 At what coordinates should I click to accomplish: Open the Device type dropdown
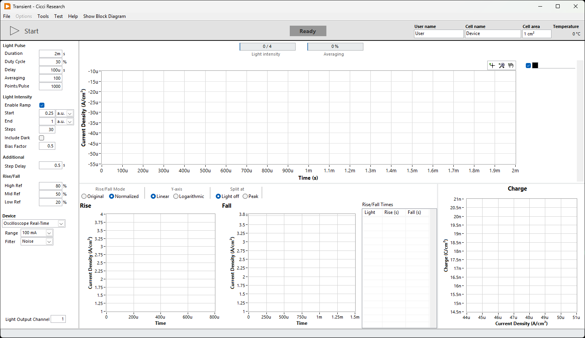61,224
